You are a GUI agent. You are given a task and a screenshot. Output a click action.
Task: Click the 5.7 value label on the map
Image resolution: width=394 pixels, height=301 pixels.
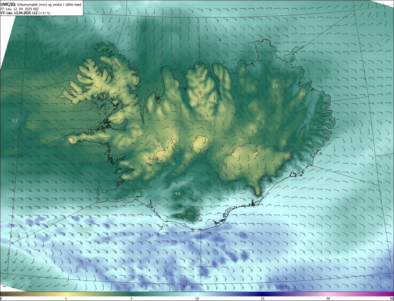pyautogui.click(x=15, y=121)
